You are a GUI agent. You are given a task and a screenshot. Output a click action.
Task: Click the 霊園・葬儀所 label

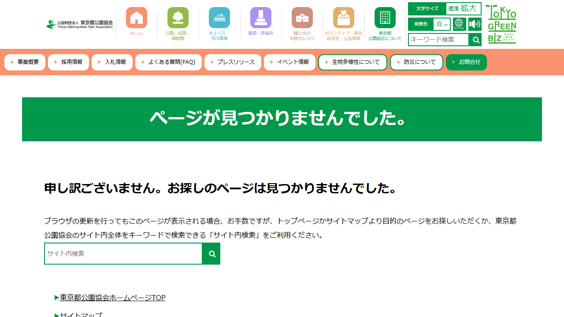pyautogui.click(x=261, y=33)
